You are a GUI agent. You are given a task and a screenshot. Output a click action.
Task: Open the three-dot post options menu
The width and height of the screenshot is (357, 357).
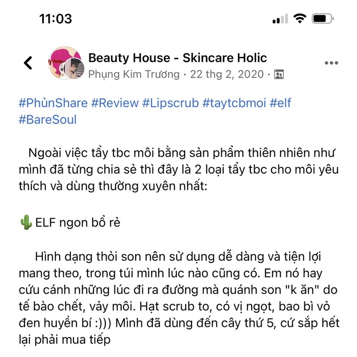[331, 63]
